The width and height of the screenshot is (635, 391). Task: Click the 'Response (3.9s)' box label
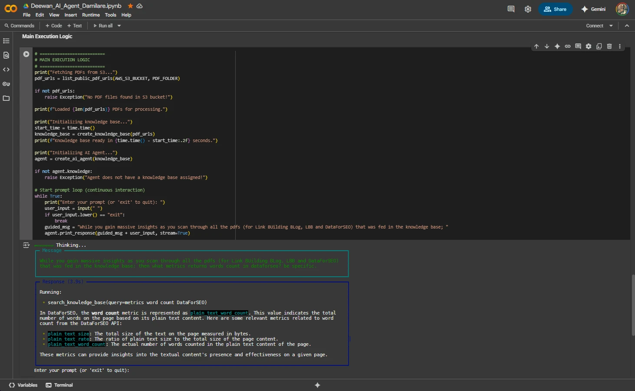click(x=63, y=282)
